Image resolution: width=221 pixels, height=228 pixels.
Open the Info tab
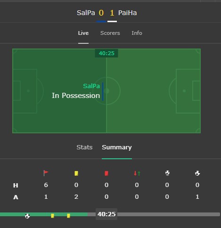pos(137,33)
